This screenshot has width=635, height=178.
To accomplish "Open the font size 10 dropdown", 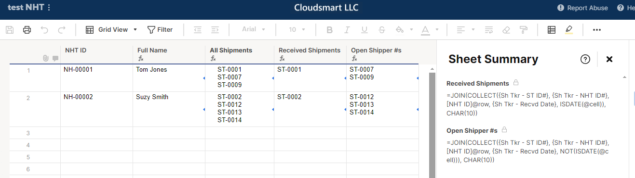I will pyautogui.click(x=297, y=30).
